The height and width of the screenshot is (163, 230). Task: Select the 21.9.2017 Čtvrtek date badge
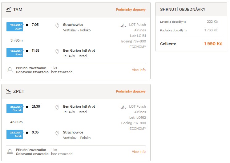(x=15, y=109)
